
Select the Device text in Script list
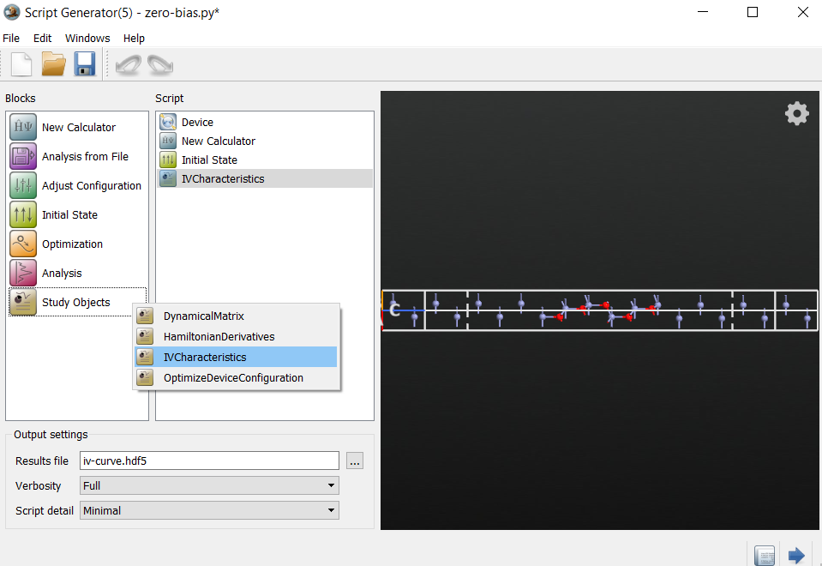coord(198,123)
